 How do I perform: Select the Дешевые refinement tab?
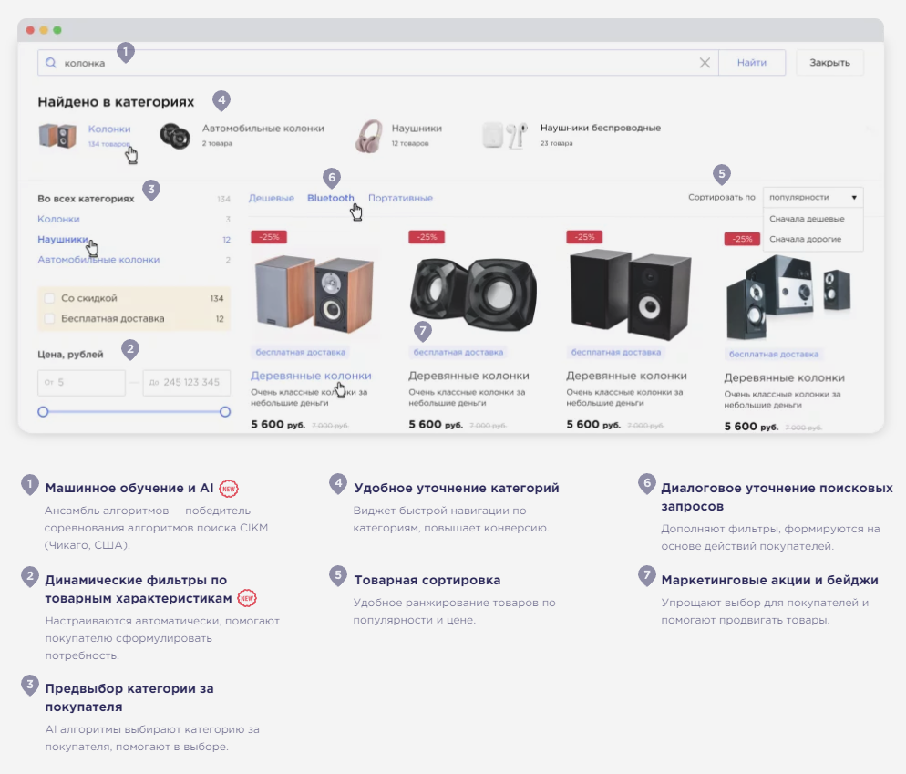click(x=271, y=198)
